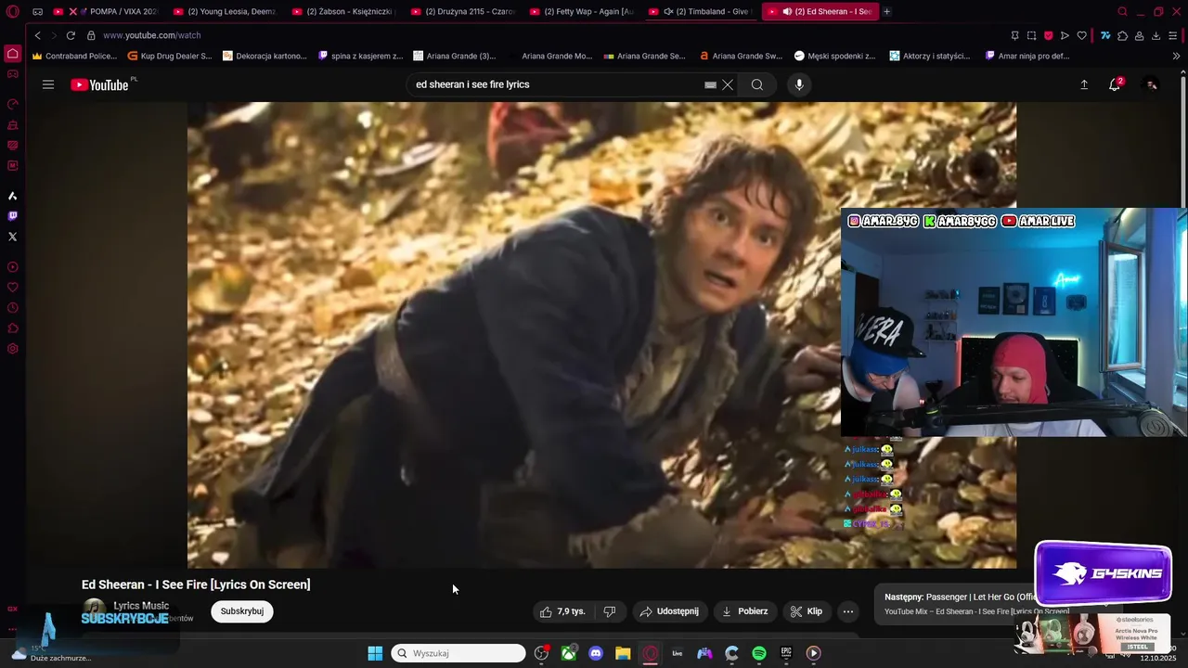The height and width of the screenshot is (668, 1188).
Task: Open Contraband Police bookmark
Action: [74, 56]
